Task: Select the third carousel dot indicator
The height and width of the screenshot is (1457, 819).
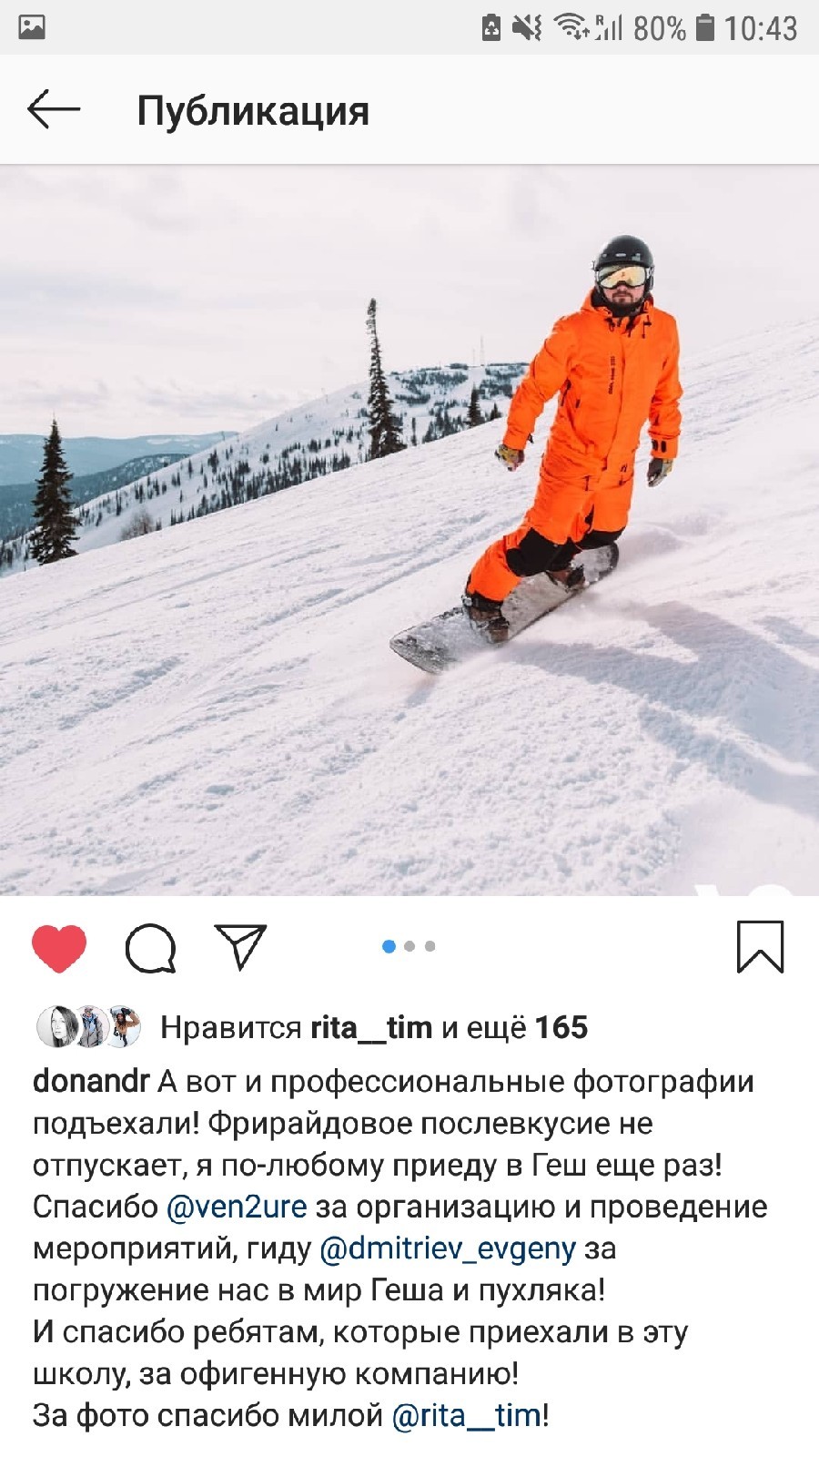Action: tap(430, 946)
